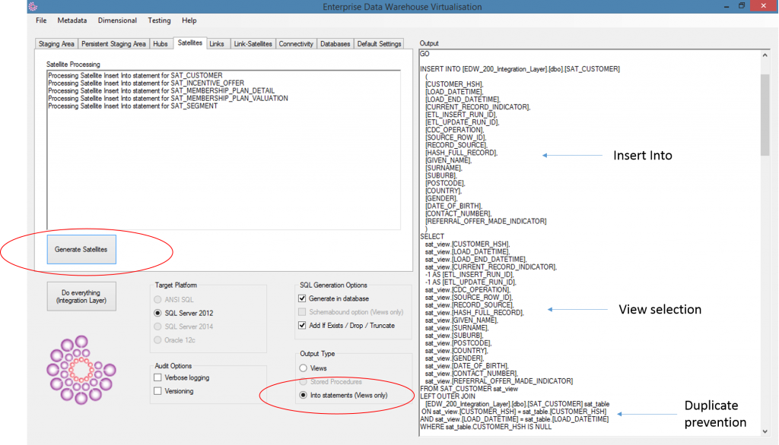
Task: Click the Output panel scrollbar up arrow
Action: [765, 55]
